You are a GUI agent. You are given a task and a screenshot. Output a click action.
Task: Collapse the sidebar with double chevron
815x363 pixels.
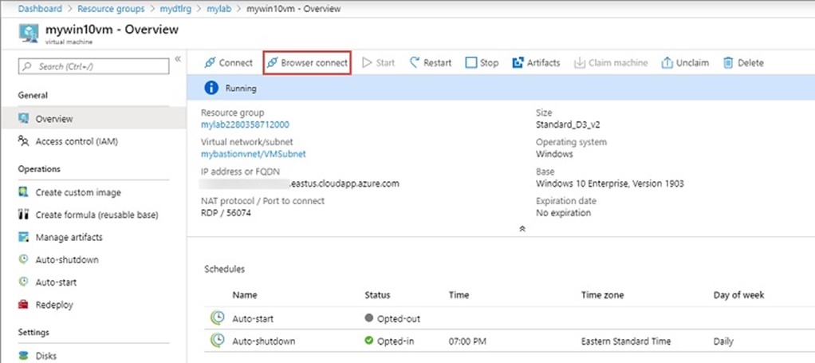pos(178,59)
